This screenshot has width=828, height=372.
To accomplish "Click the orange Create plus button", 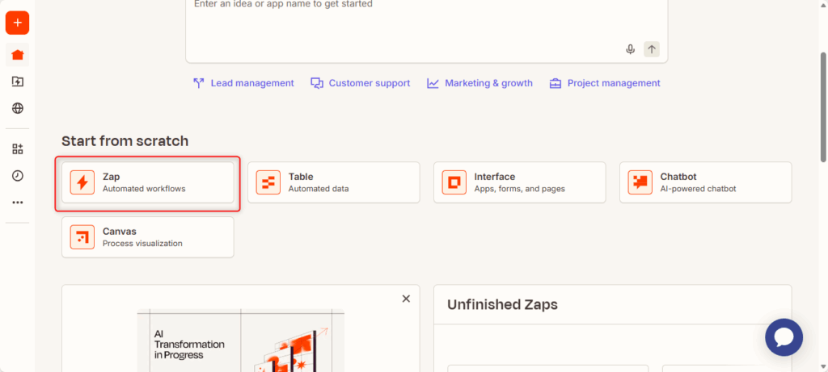I will pyautogui.click(x=17, y=23).
